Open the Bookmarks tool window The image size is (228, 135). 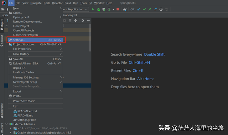click(x=2, y=110)
